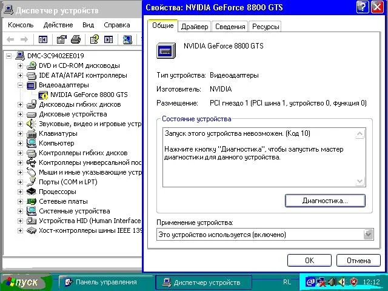Expand Дисководы гибких дисков node
This screenshot has width=388, height=291.
[20, 104]
